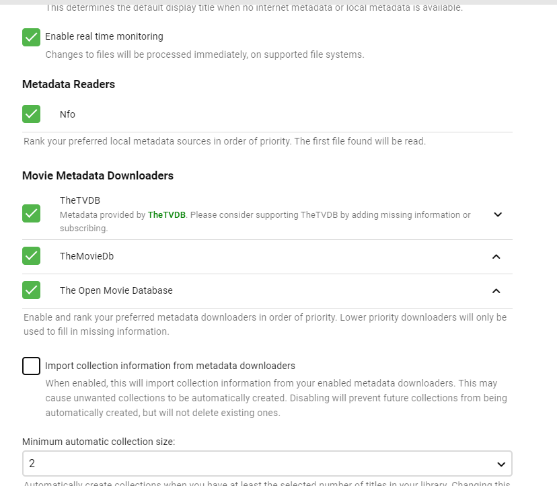Click TheTVDB downloader row title
557x486 pixels.
[x=79, y=200]
